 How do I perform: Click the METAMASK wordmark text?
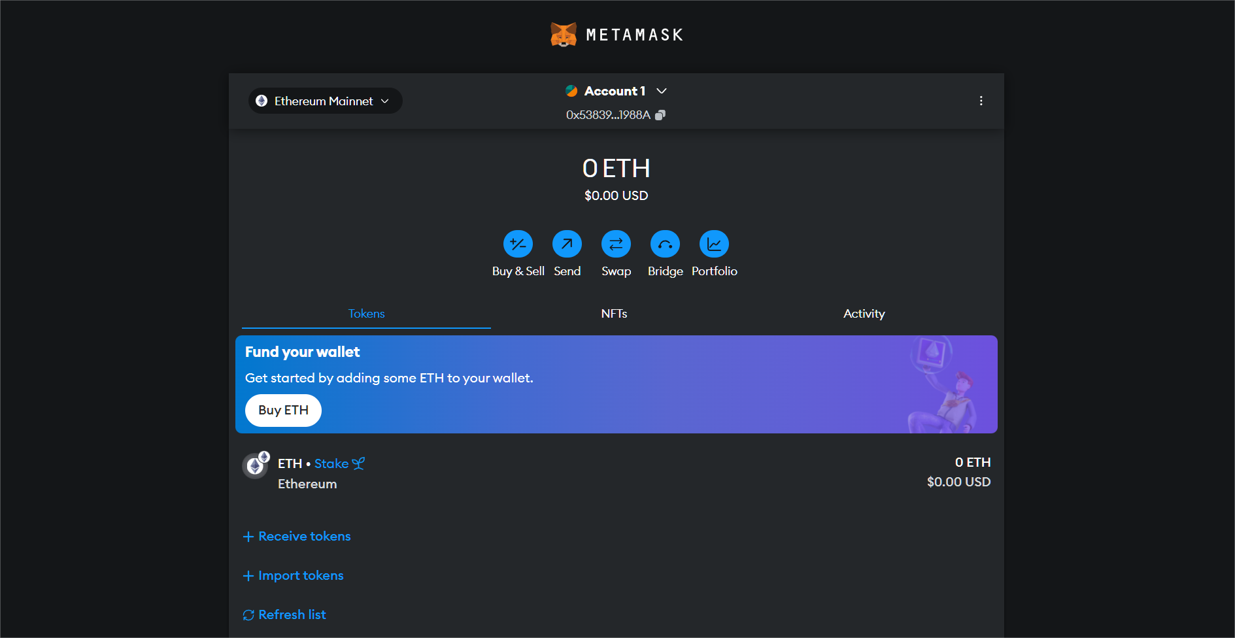pos(634,35)
